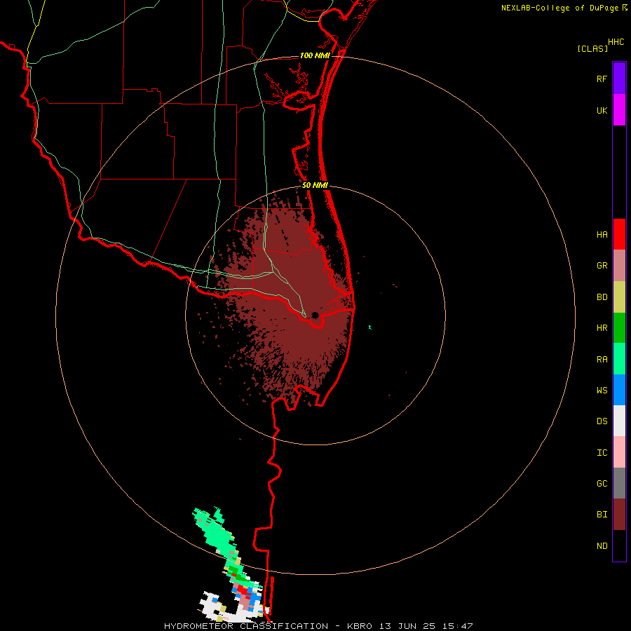Click the ND black legend swatch
This screenshot has width=631, height=631.
point(619,545)
